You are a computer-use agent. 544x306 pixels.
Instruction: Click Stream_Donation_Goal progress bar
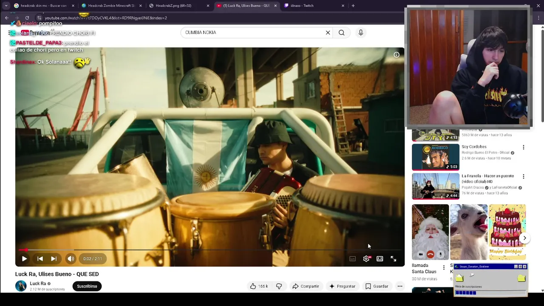click(x=490, y=292)
